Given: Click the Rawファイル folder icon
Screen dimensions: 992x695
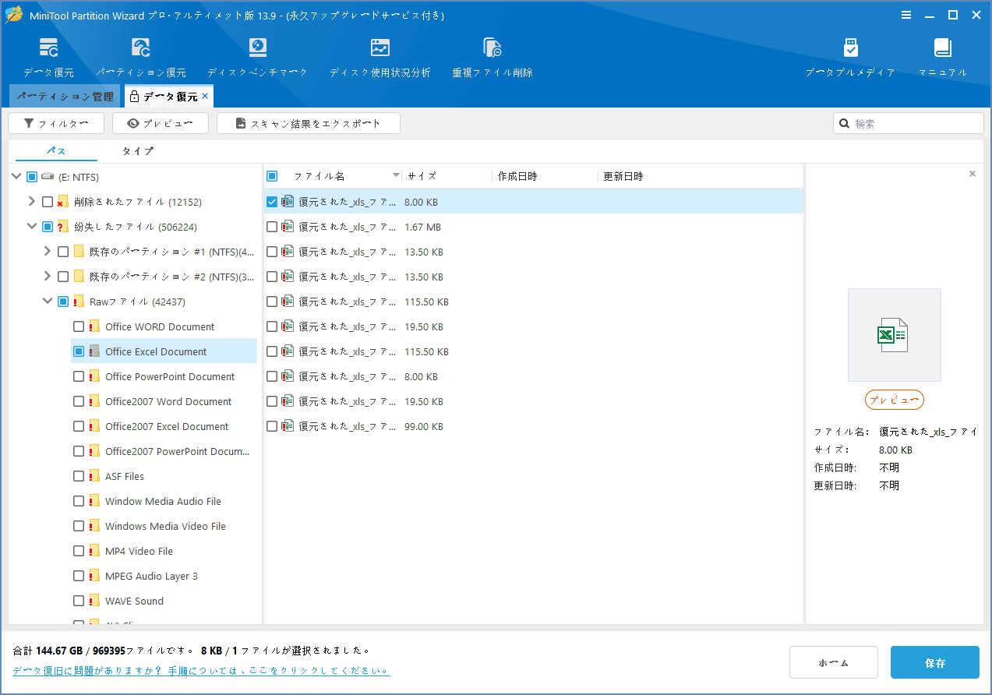Looking at the screenshot, I should point(79,302).
